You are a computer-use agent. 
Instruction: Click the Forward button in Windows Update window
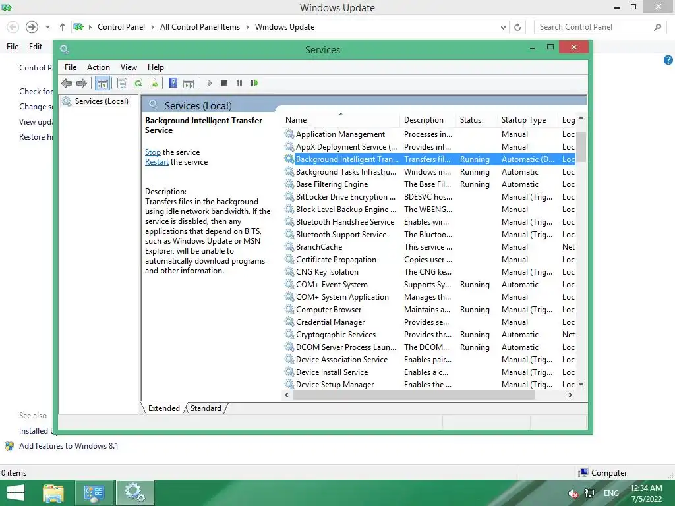pos(32,27)
